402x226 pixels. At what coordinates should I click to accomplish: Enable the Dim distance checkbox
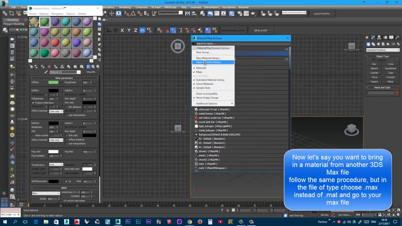(x=66, y=107)
